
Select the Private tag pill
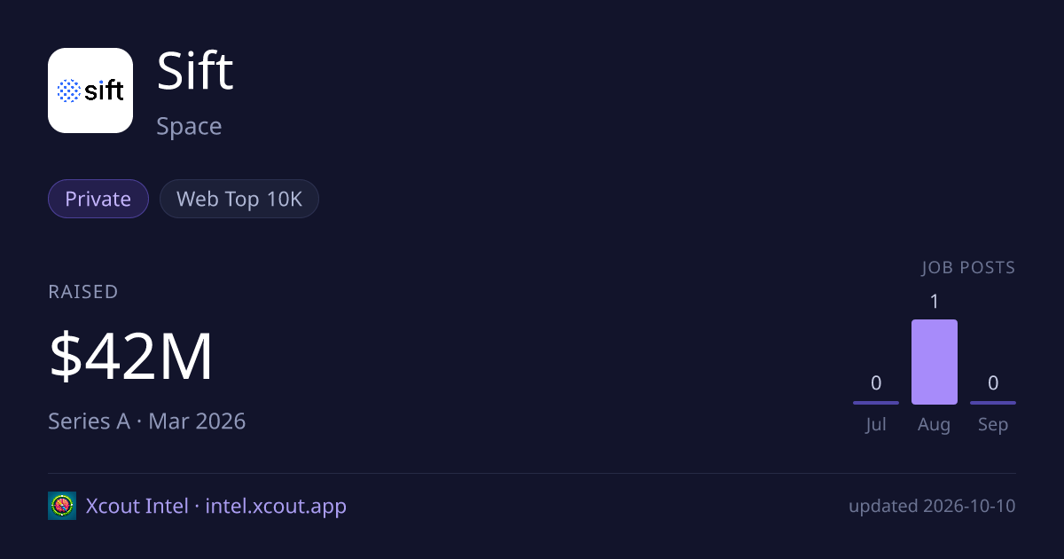pyautogui.click(x=98, y=199)
